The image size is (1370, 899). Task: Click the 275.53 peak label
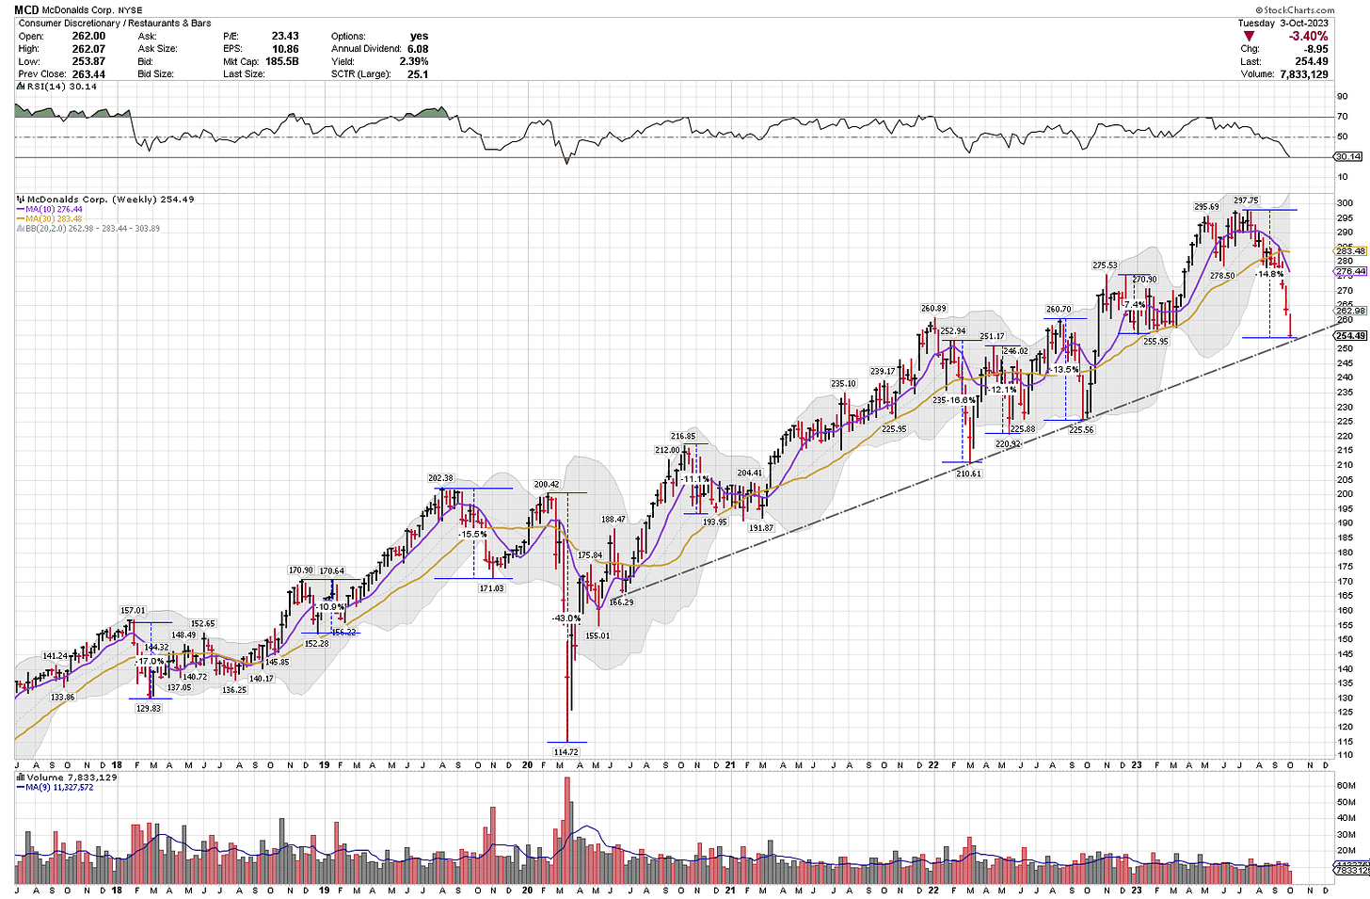1105,265
